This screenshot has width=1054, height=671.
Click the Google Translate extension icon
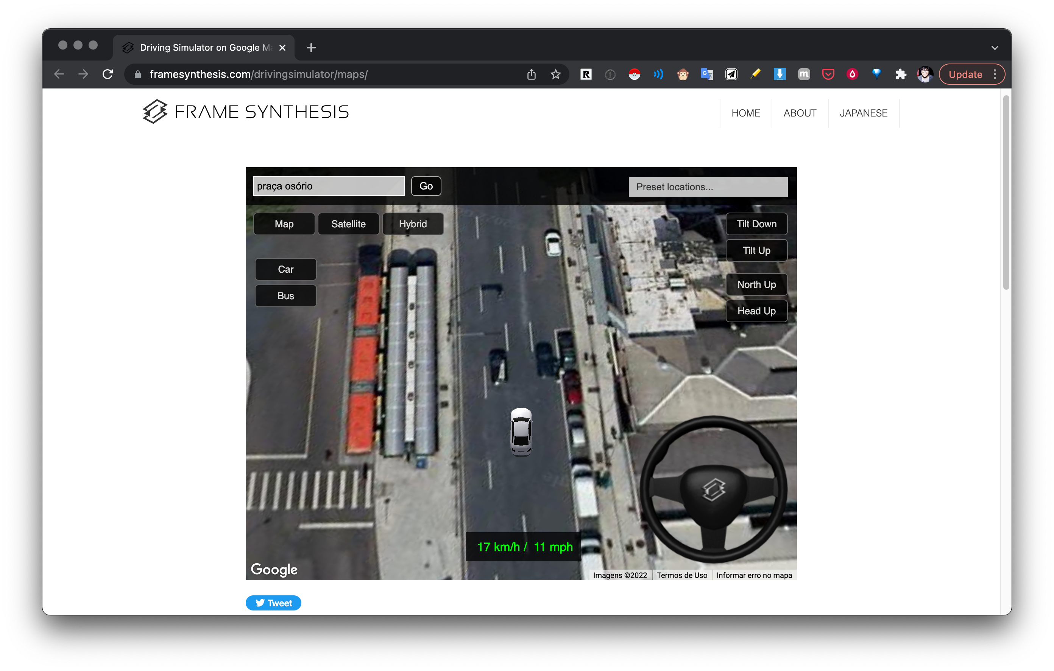(706, 75)
